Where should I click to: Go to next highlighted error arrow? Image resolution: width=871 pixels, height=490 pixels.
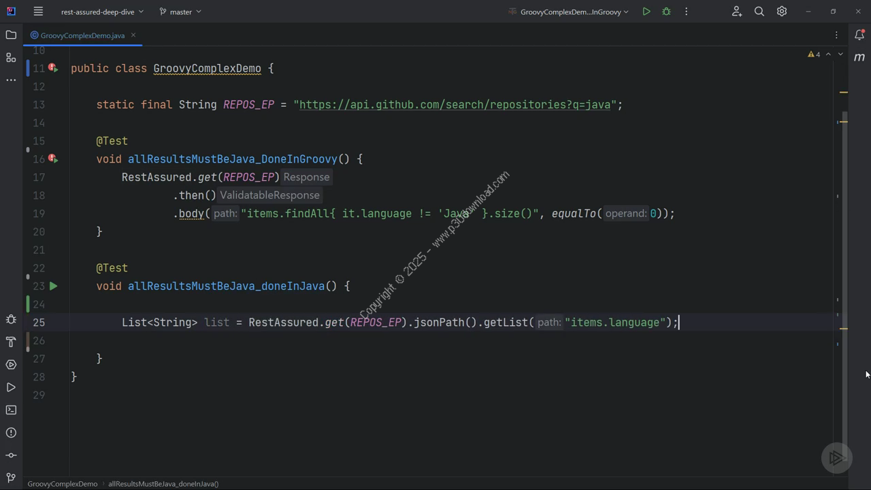coord(840,54)
